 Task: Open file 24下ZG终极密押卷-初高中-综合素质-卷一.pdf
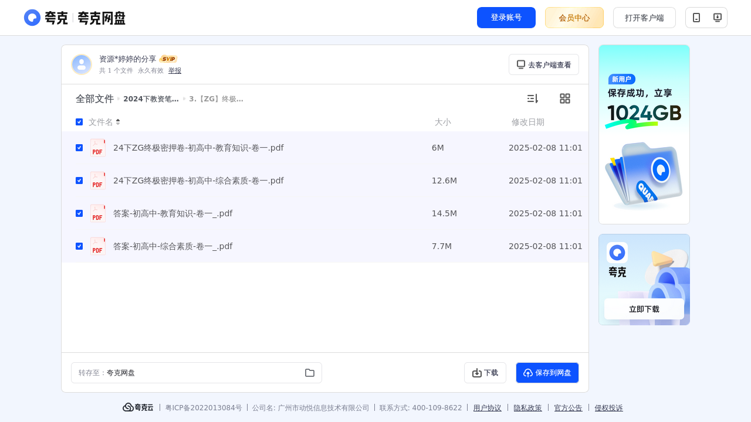(198, 181)
